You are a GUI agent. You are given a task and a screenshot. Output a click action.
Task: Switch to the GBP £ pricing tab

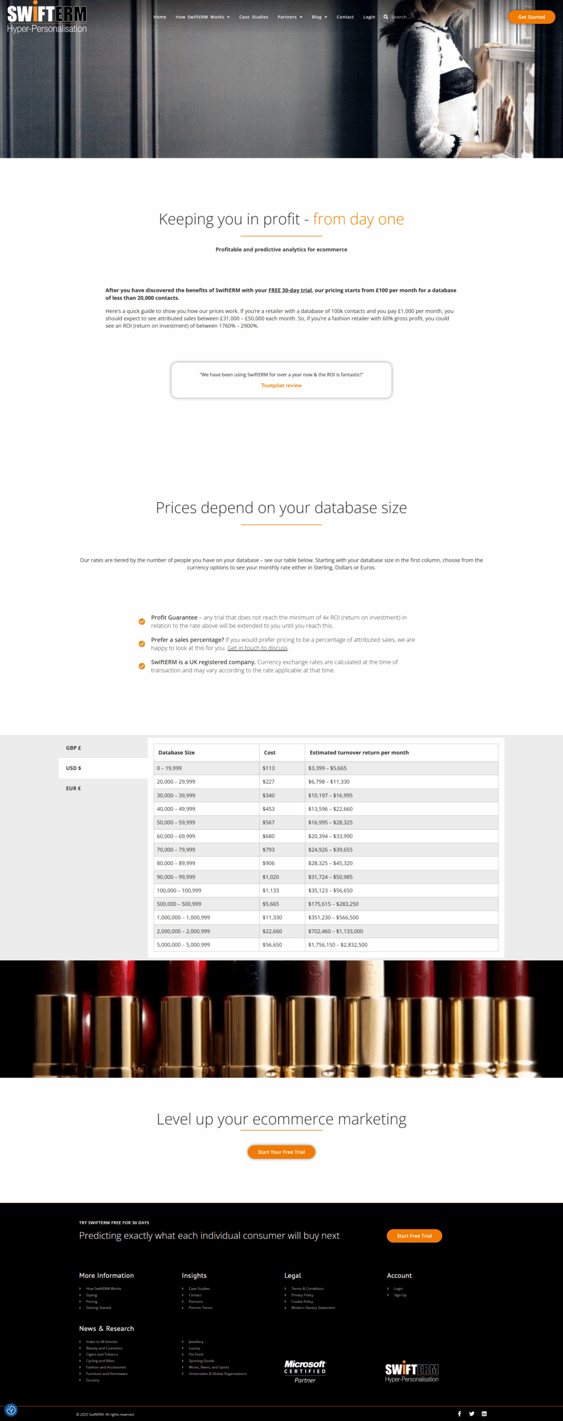pos(103,748)
